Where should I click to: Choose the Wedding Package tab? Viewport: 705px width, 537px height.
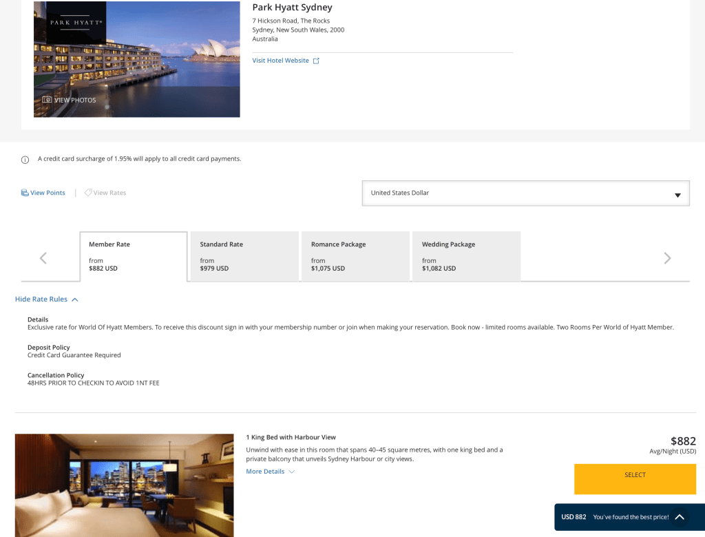point(466,256)
